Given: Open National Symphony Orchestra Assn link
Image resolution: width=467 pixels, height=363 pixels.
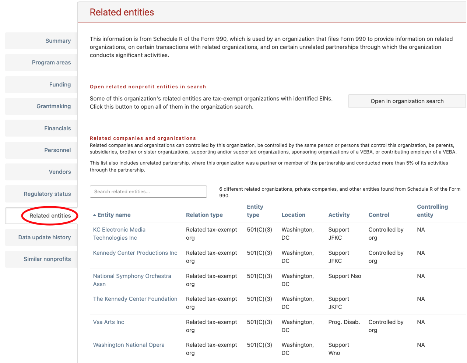Looking at the screenshot, I should (x=132, y=280).
